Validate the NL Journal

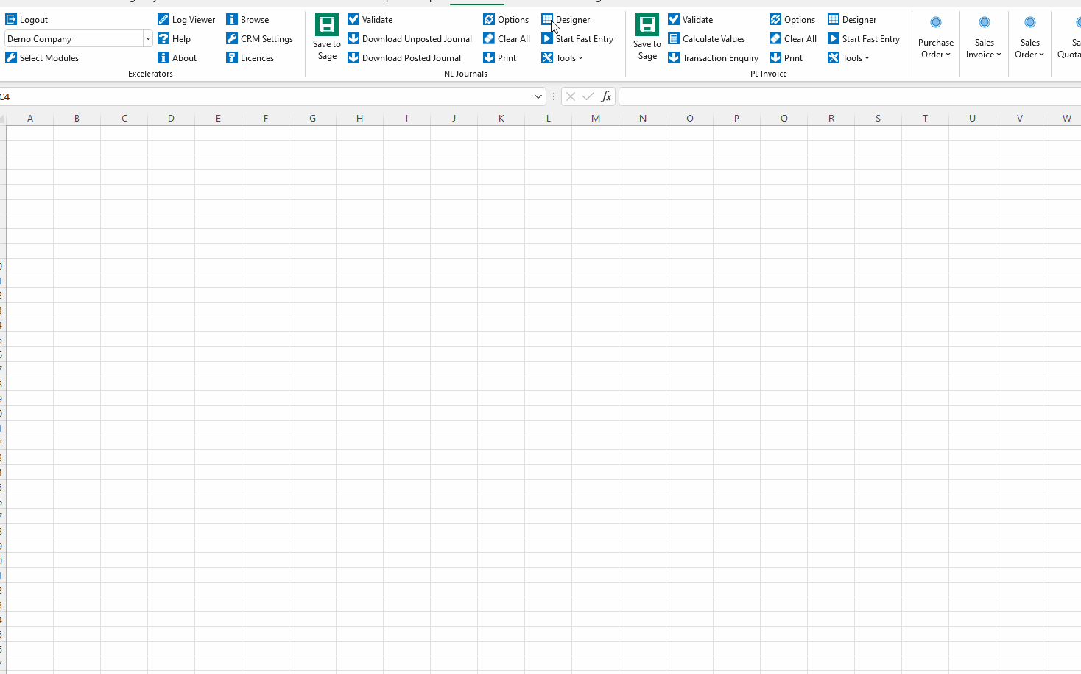[x=370, y=20]
